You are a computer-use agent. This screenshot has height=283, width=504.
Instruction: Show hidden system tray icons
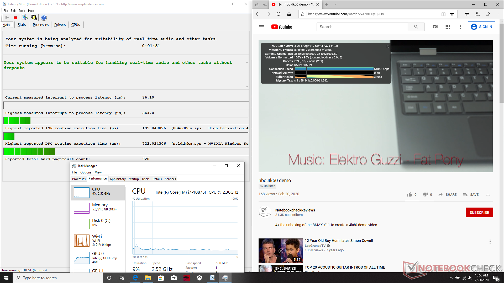click(x=451, y=278)
